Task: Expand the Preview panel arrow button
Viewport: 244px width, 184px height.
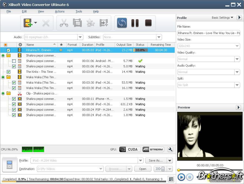Action: tap(239, 107)
